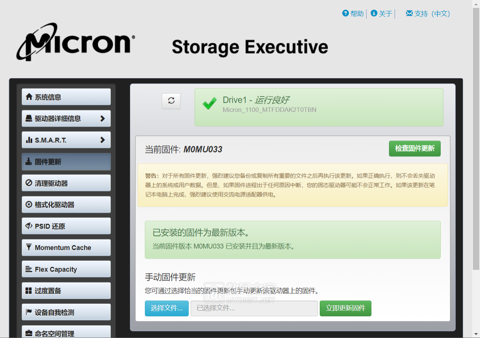Click the 选择文件... button
480x338 pixels.
coord(167,308)
